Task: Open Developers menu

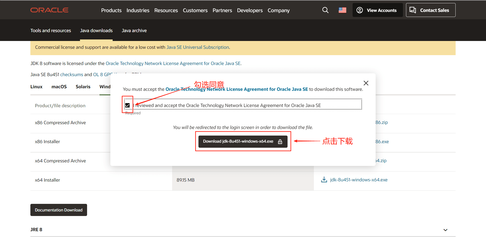Action: pyautogui.click(x=250, y=10)
